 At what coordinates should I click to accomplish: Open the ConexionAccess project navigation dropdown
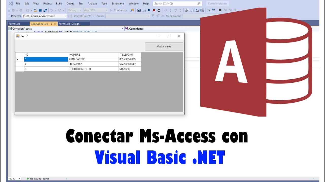[x=66, y=29]
